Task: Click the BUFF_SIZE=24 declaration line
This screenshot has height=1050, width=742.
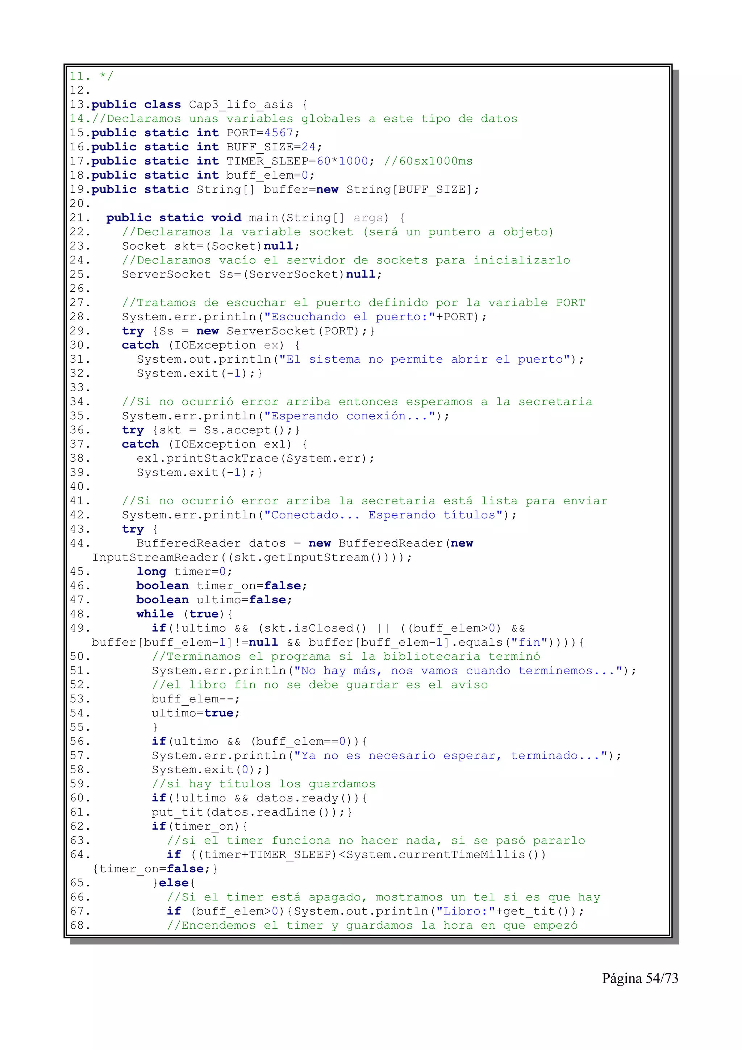Action: pos(207,147)
